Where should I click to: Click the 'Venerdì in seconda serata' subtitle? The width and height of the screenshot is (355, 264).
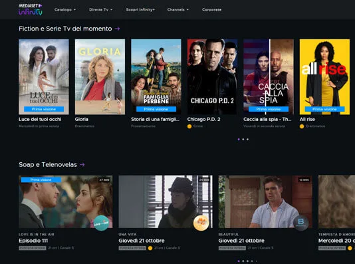pyautogui.click(x=264, y=126)
